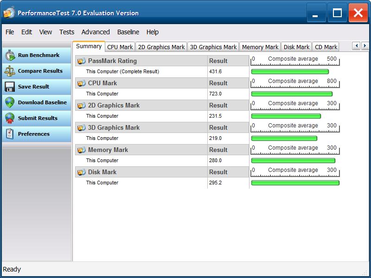Choose Save Result label in the sidebar

click(33, 87)
